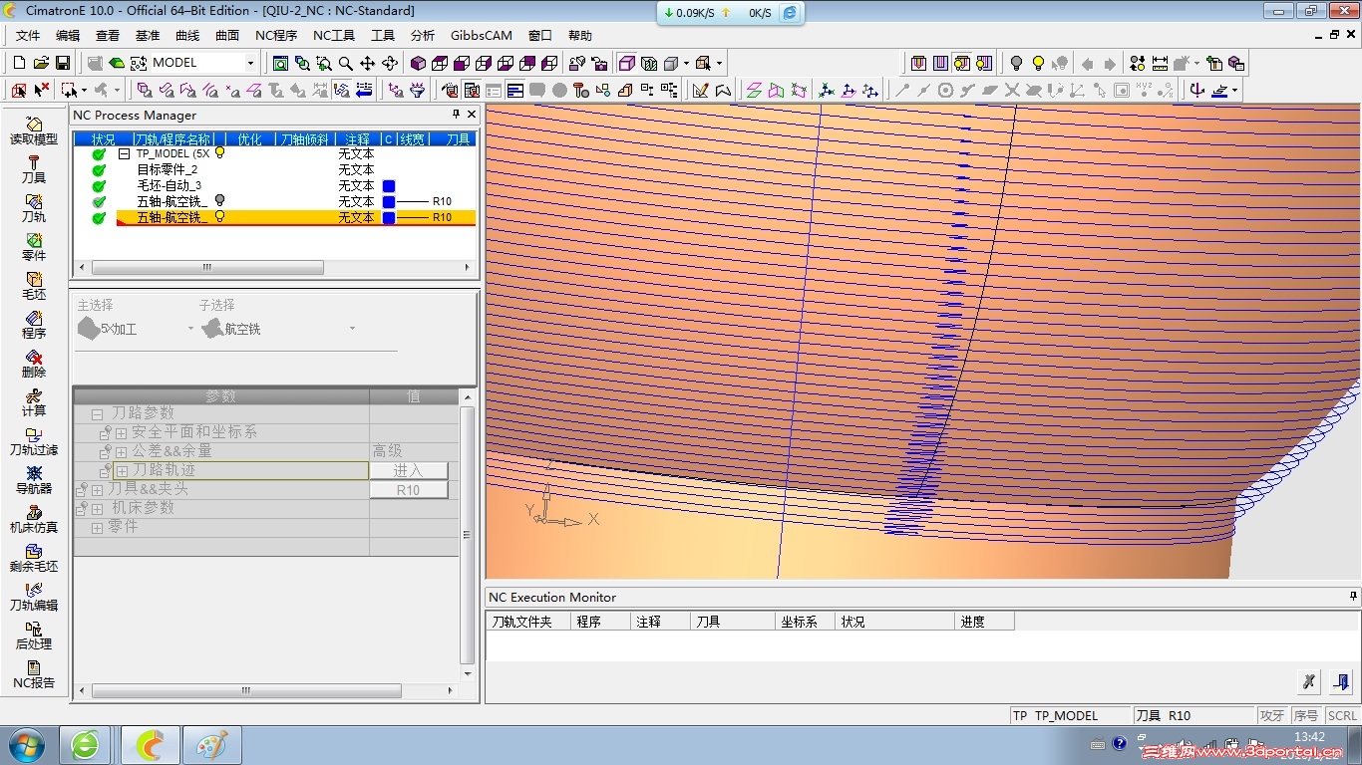Expand the 机床参数 group

pos(98,508)
